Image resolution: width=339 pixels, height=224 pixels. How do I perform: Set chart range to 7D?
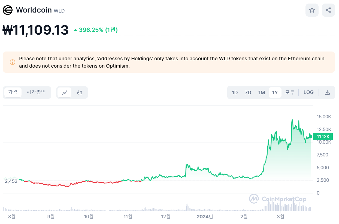(248, 92)
